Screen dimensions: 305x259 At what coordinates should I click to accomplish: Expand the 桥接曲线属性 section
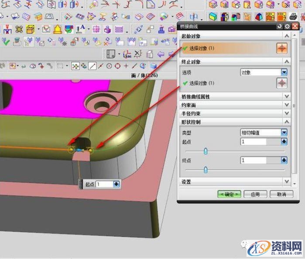(287, 96)
